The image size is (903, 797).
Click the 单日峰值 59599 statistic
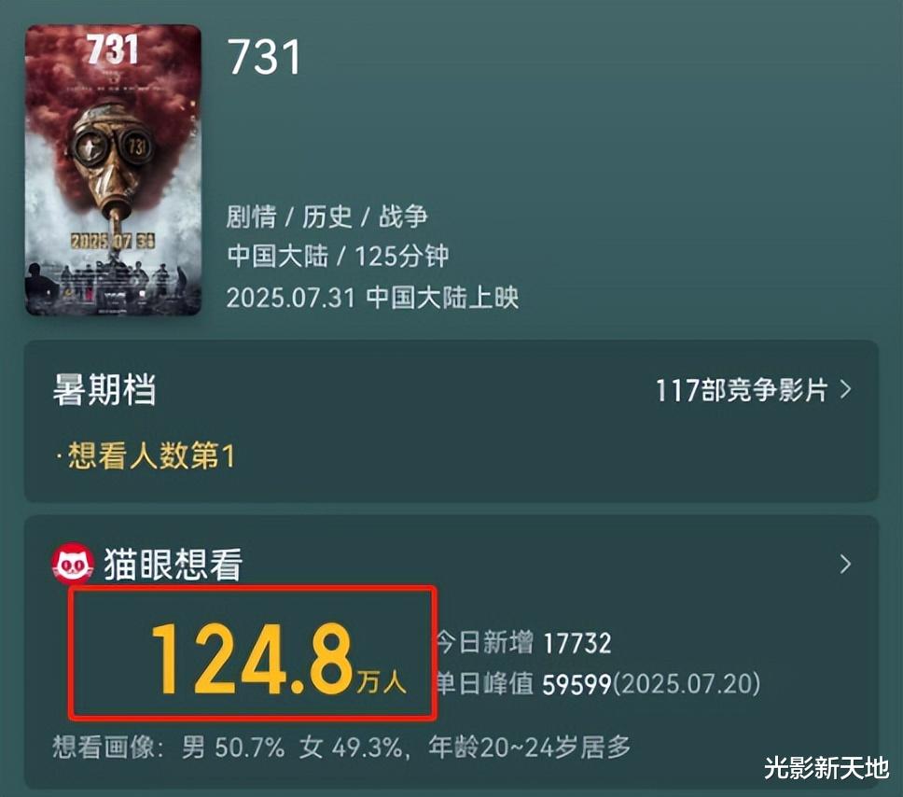pyautogui.click(x=523, y=684)
